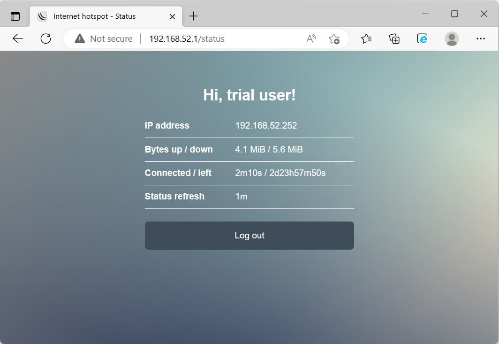Open a new tab with plus button
The width and height of the screenshot is (499, 344).
pos(193,16)
